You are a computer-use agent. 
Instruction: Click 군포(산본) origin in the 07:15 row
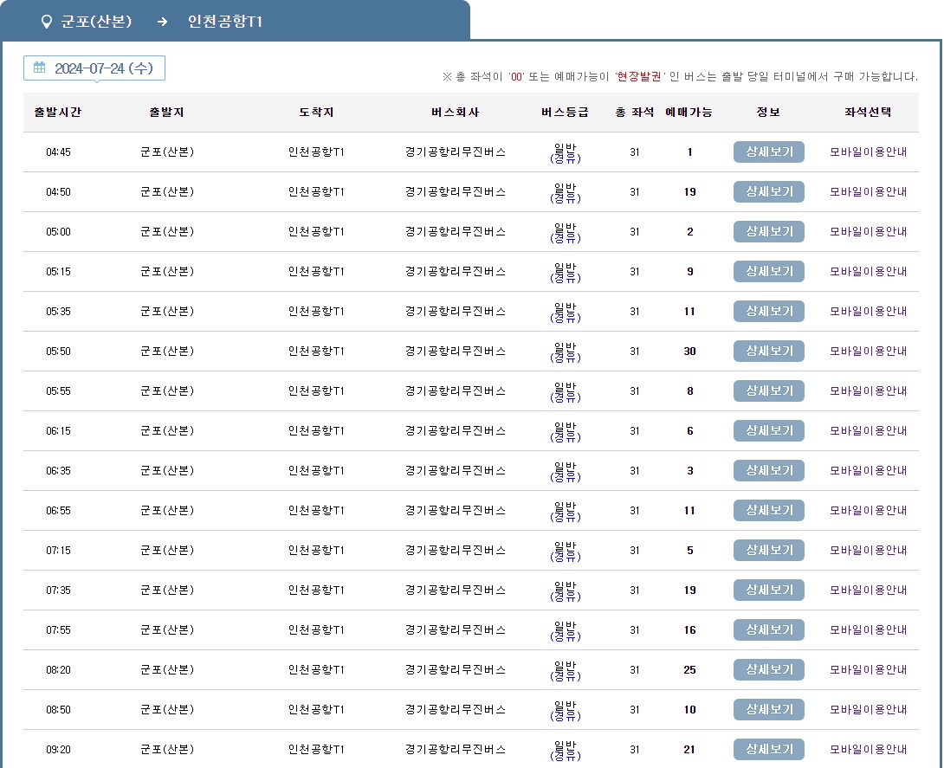click(167, 550)
